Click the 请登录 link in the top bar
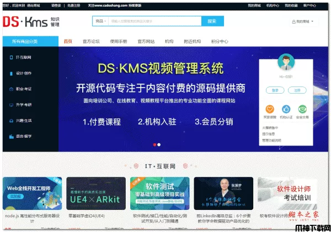The width and height of the screenshot is (331, 232). (56, 6)
